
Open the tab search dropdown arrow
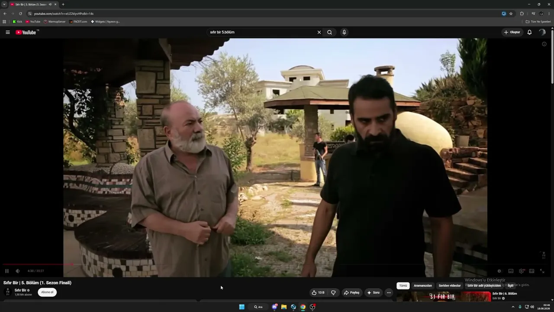(x=4, y=4)
